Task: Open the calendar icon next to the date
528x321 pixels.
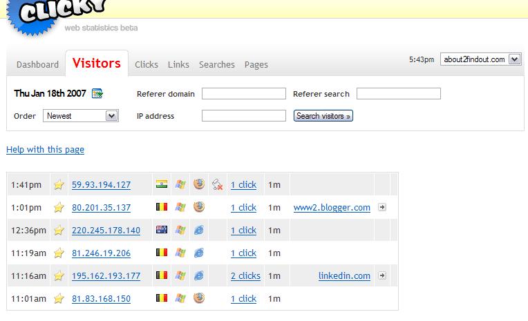Action: [x=97, y=94]
